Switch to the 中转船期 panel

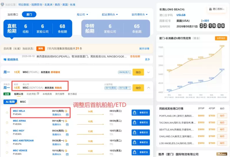(116, 29)
